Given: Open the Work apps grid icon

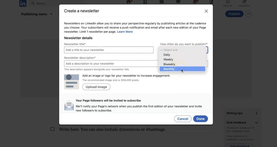Looking at the screenshot, I should [227, 2].
